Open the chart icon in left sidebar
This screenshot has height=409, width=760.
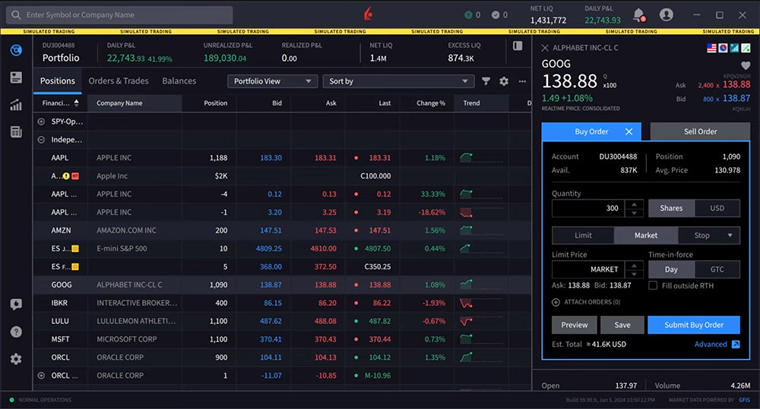pyautogui.click(x=16, y=105)
